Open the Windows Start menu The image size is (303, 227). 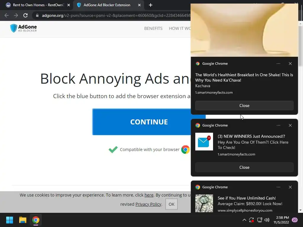[x=9, y=220]
